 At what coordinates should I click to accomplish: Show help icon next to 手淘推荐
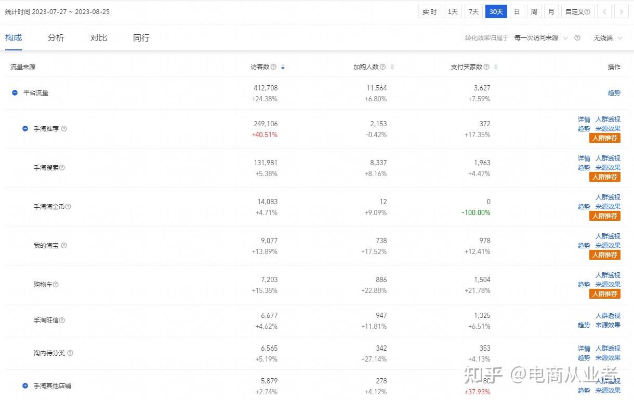(x=64, y=128)
